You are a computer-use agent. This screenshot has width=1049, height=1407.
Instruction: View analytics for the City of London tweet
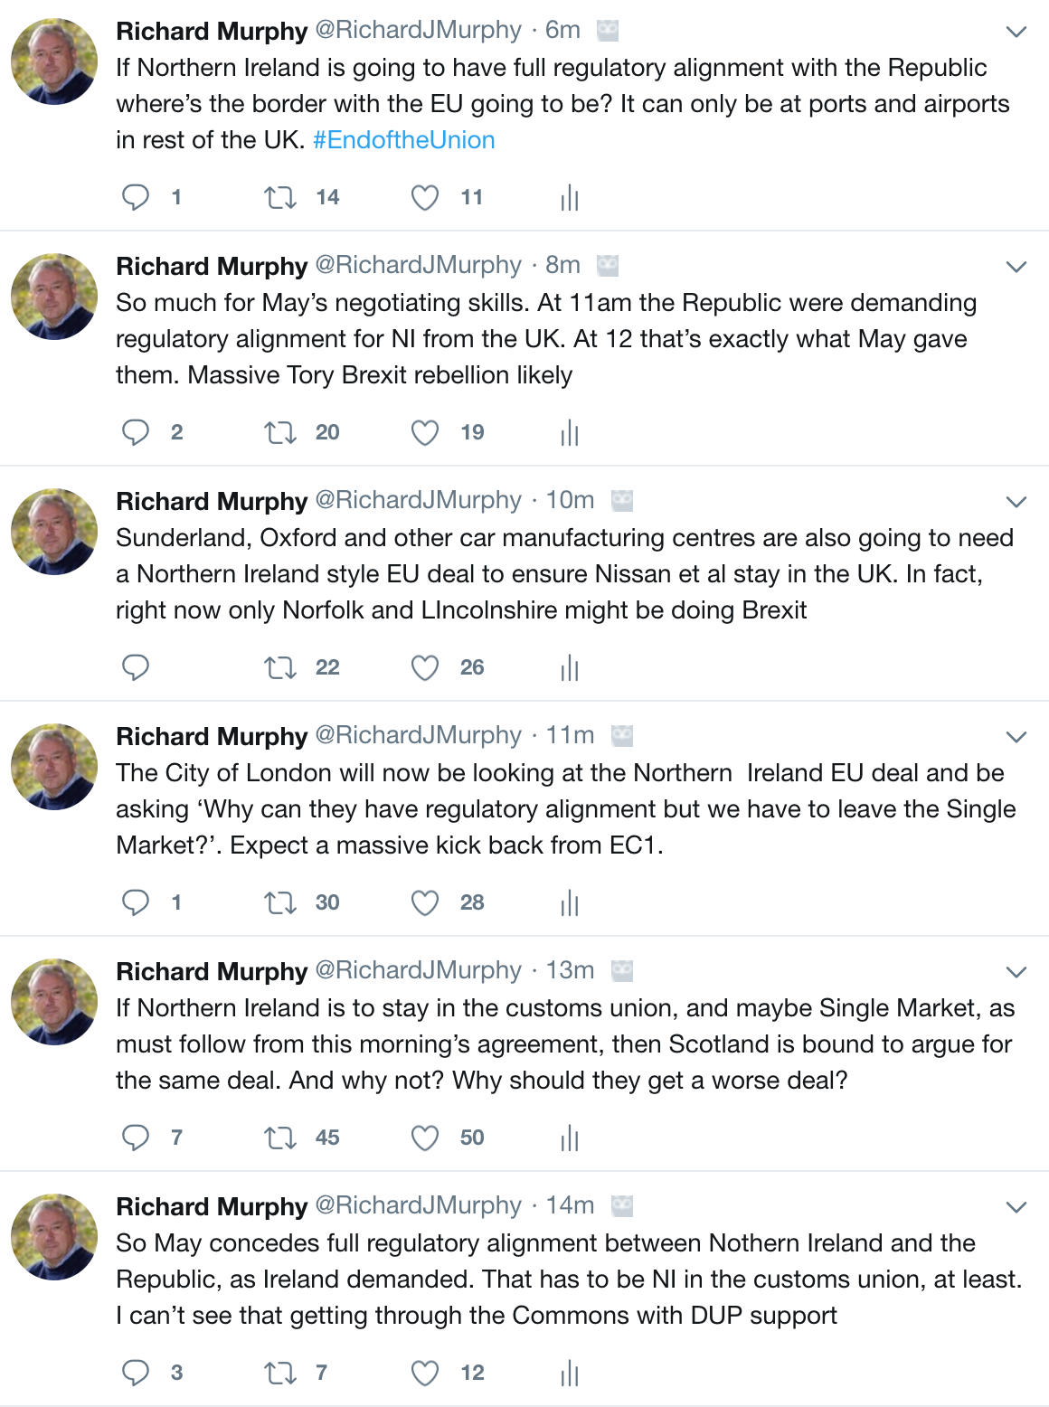coord(570,902)
